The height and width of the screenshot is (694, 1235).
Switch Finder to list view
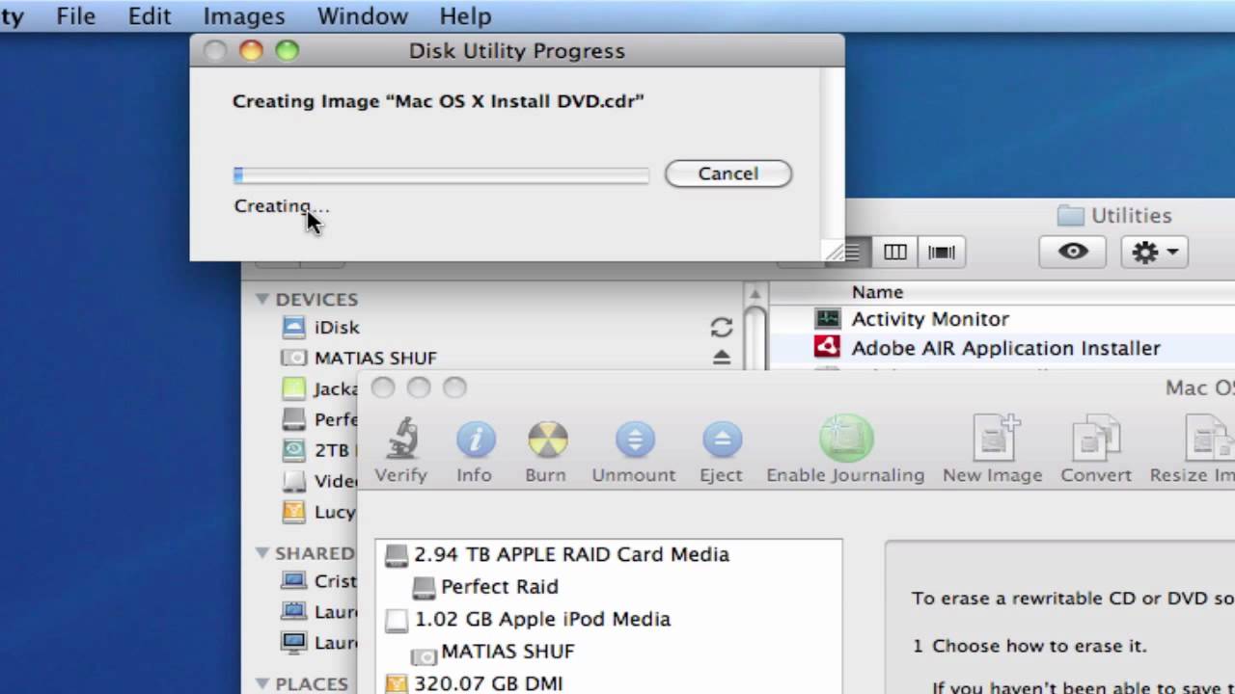coord(854,253)
